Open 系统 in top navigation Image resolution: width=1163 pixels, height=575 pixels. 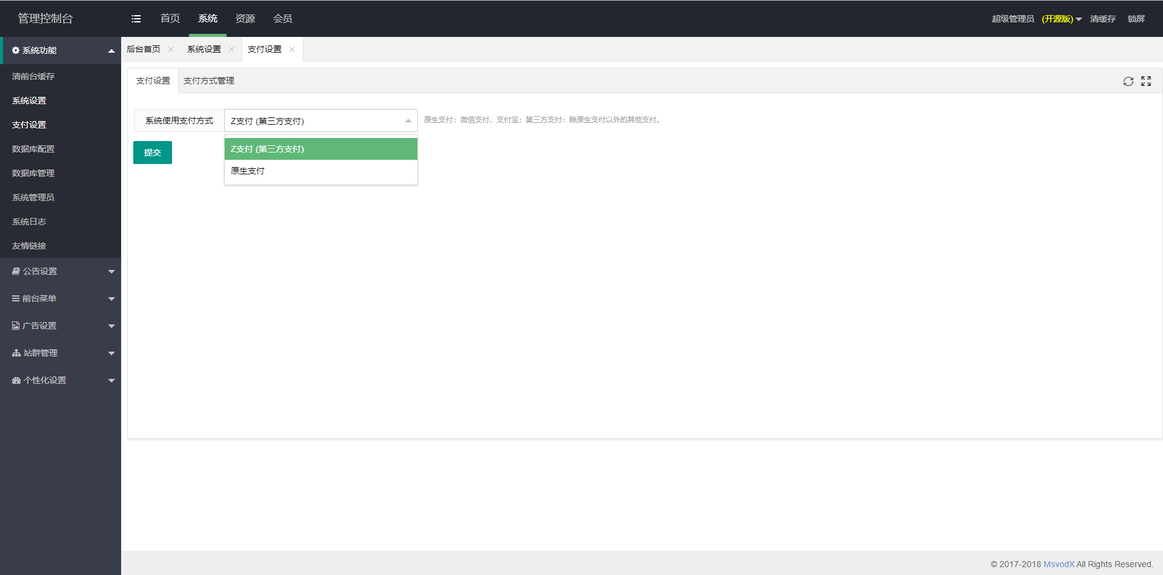click(208, 19)
